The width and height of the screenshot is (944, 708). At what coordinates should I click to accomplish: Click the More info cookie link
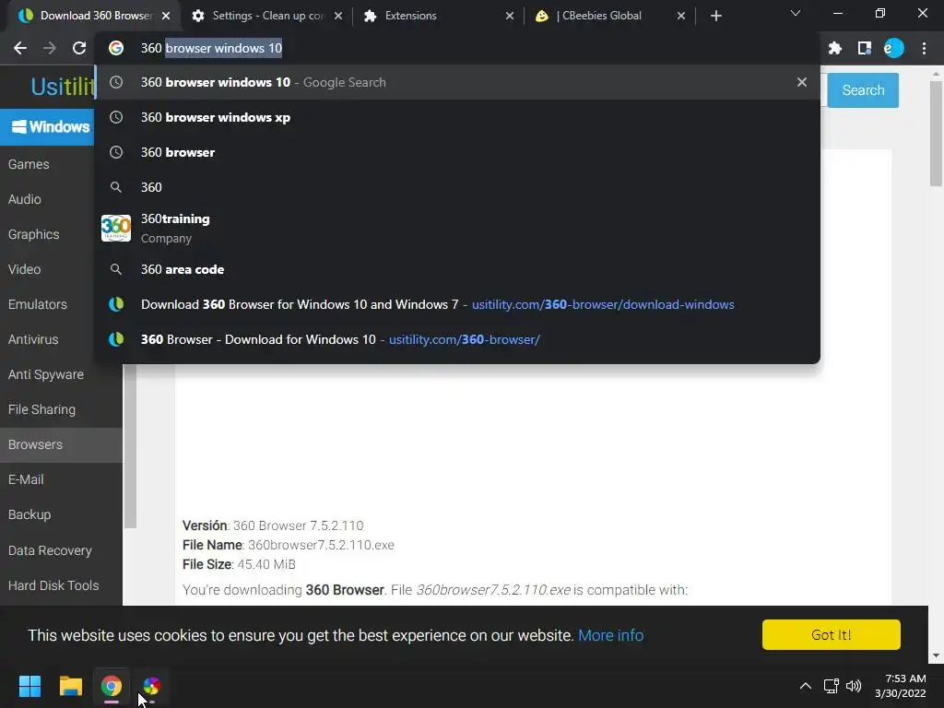[x=610, y=635]
